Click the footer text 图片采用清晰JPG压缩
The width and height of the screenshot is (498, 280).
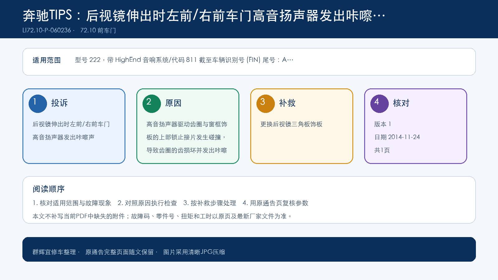194,252
